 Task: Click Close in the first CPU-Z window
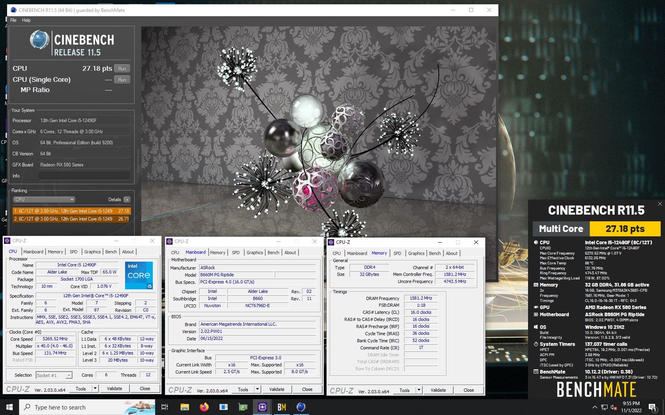[145, 389]
